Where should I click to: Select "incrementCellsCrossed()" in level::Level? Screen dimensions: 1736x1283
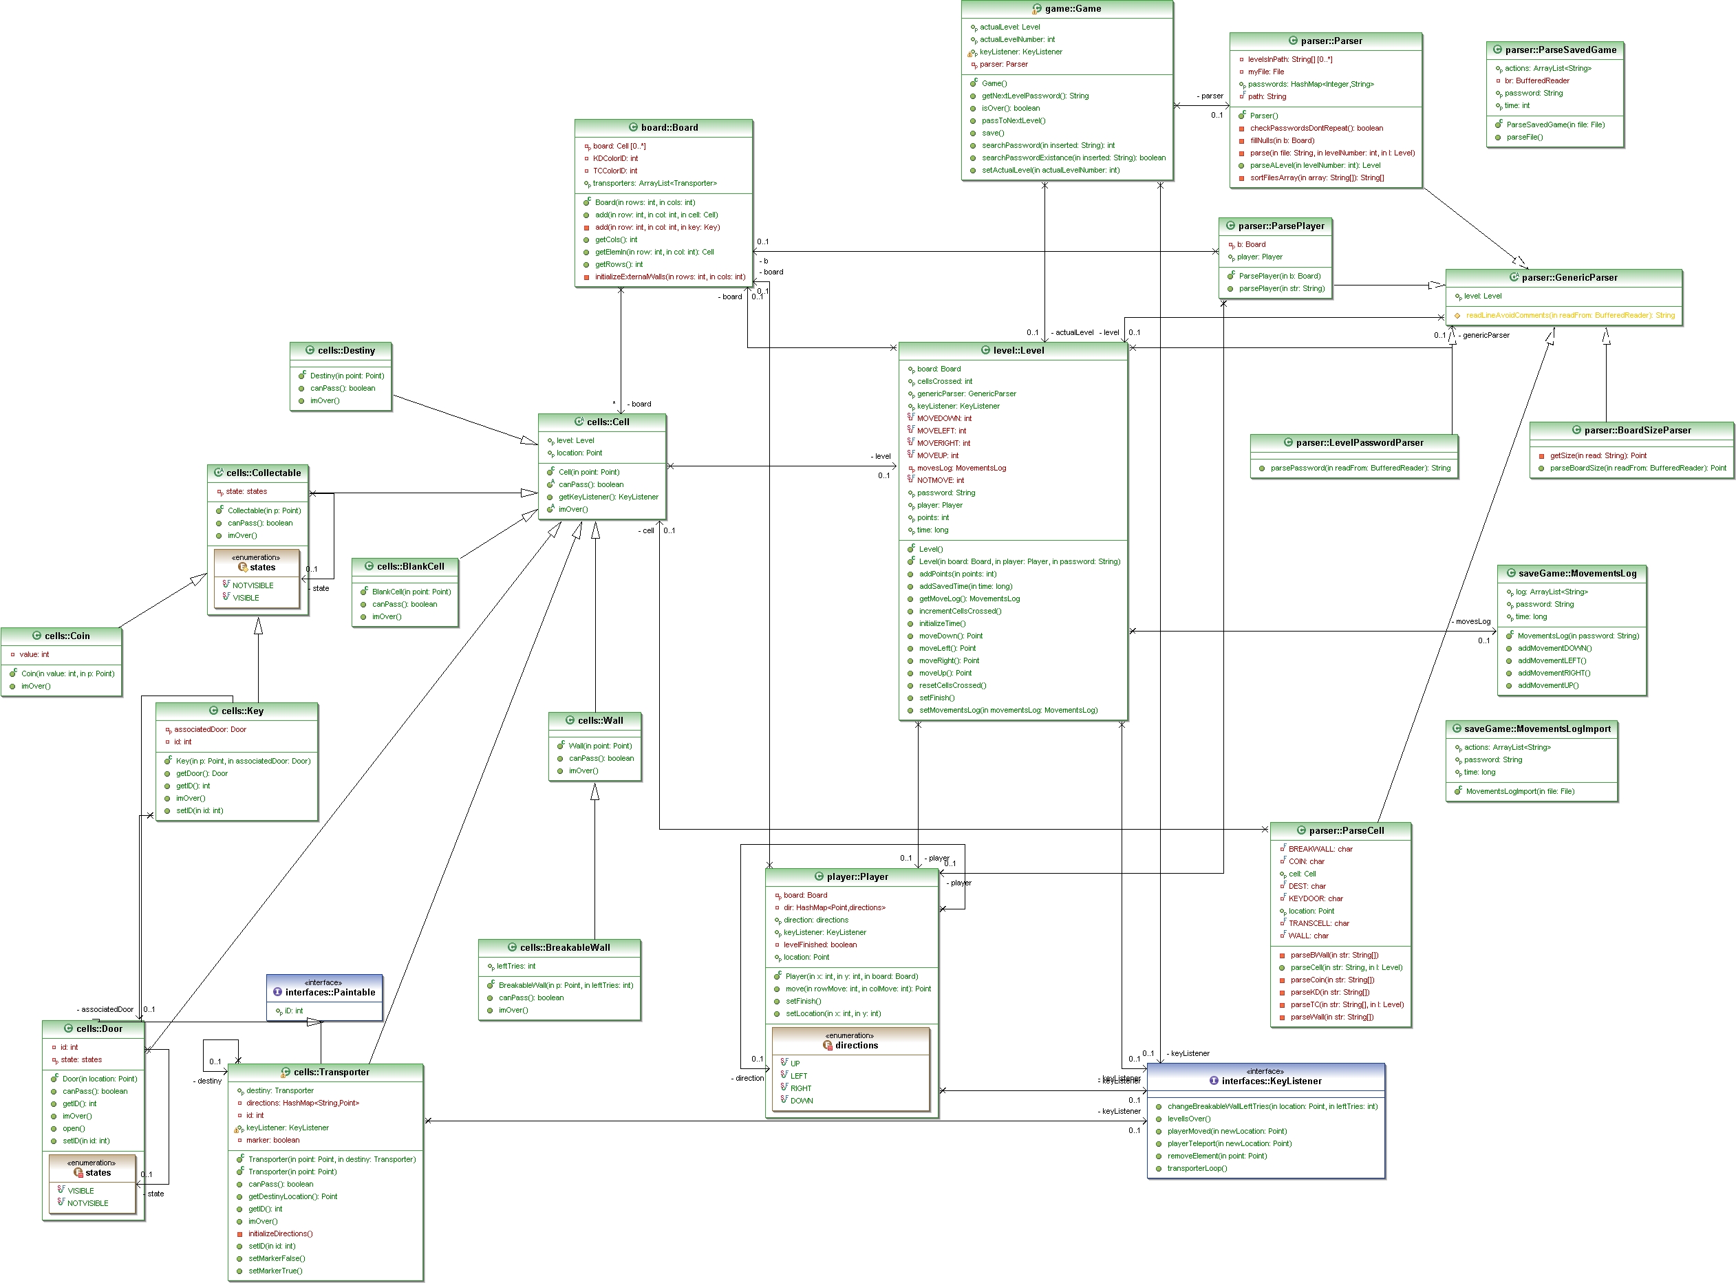(960, 611)
